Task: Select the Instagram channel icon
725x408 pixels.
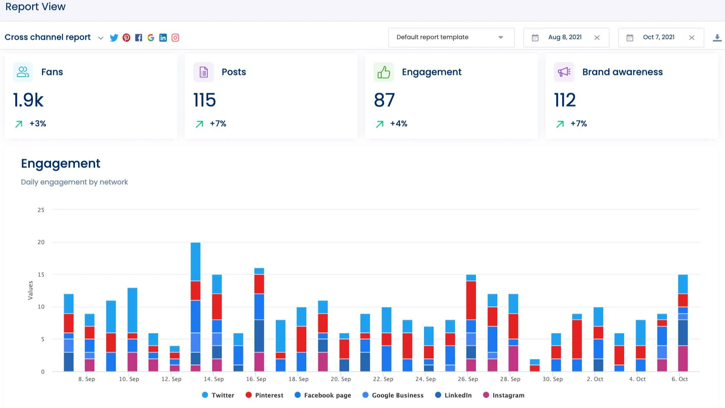Action: [175, 37]
